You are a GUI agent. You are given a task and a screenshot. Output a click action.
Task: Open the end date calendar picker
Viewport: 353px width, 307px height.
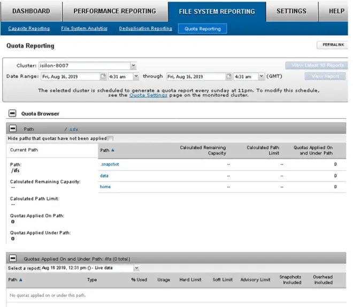click(x=229, y=76)
